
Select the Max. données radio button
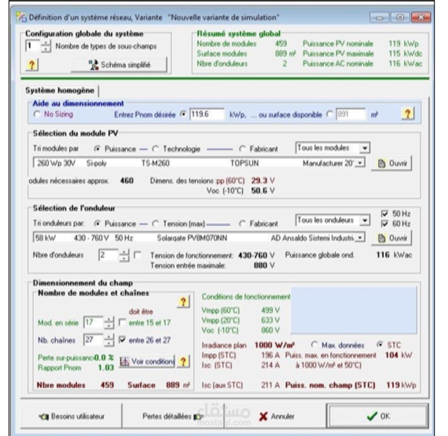click(314, 345)
